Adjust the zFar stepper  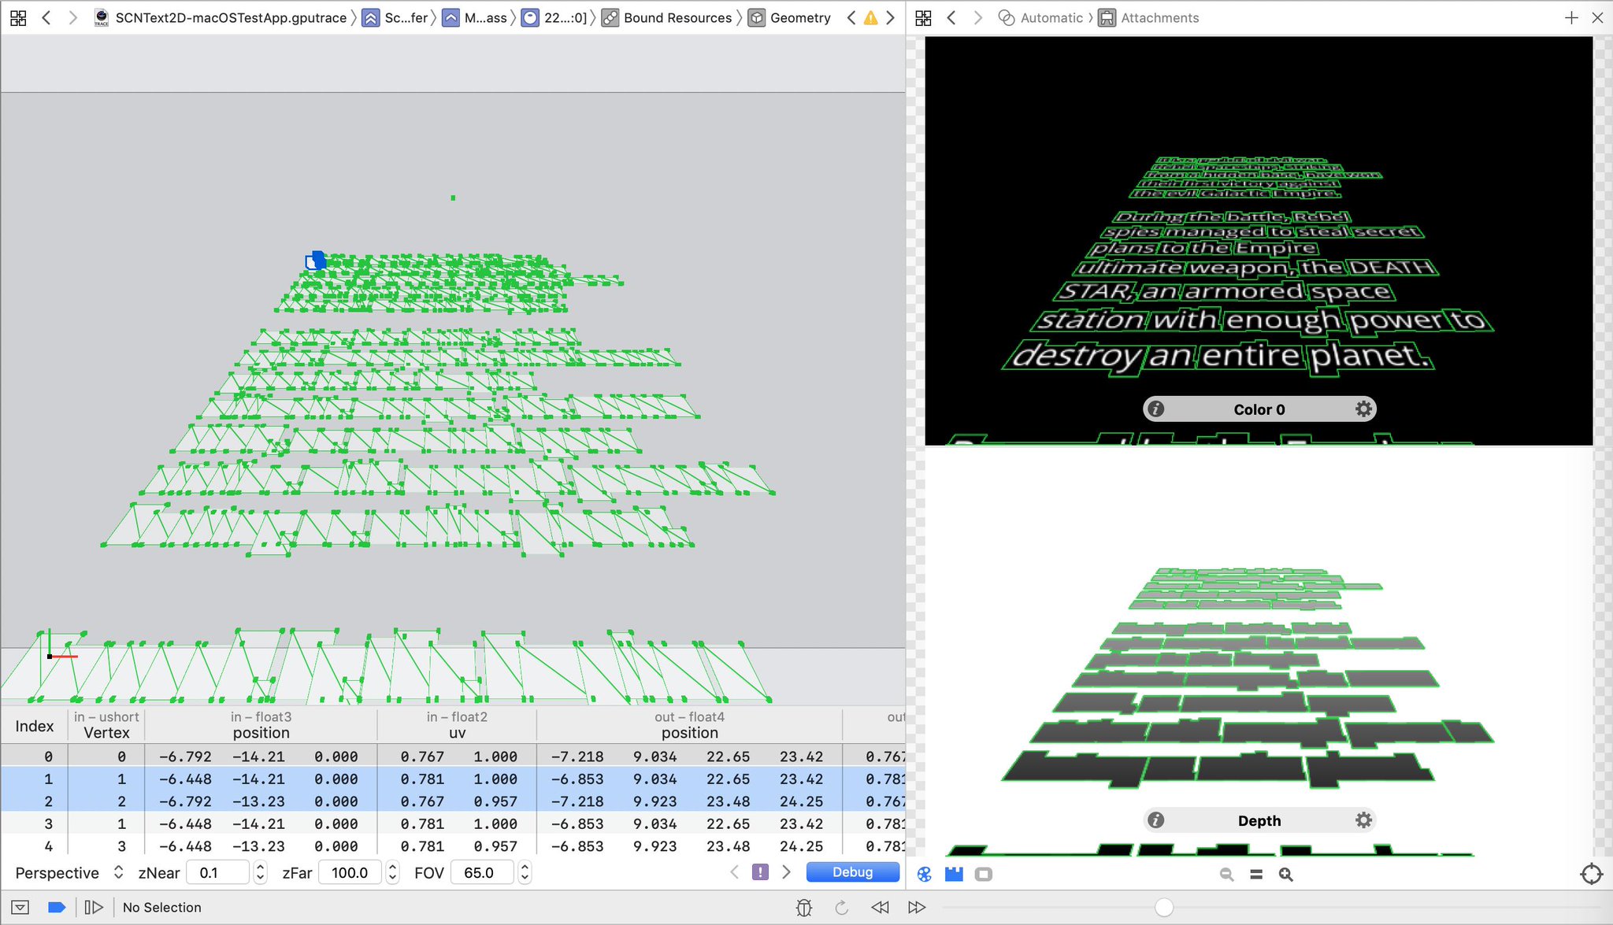click(392, 872)
